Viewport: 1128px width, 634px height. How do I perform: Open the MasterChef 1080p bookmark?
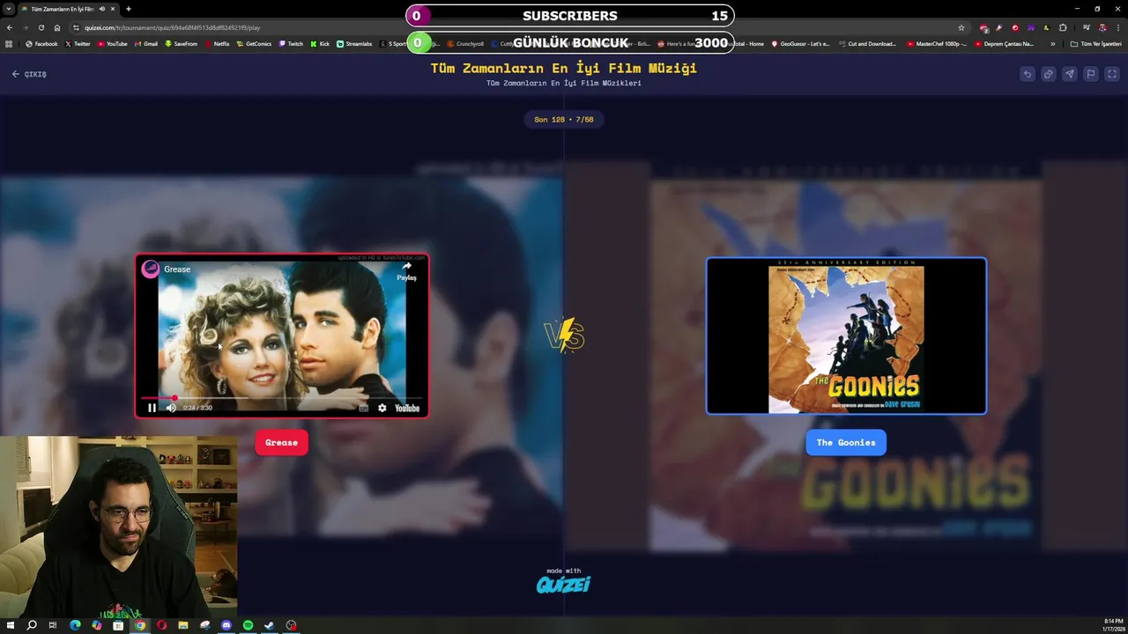click(937, 43)
